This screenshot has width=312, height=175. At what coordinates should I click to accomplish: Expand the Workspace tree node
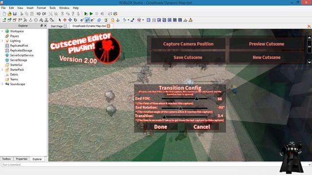coord(2,31)
